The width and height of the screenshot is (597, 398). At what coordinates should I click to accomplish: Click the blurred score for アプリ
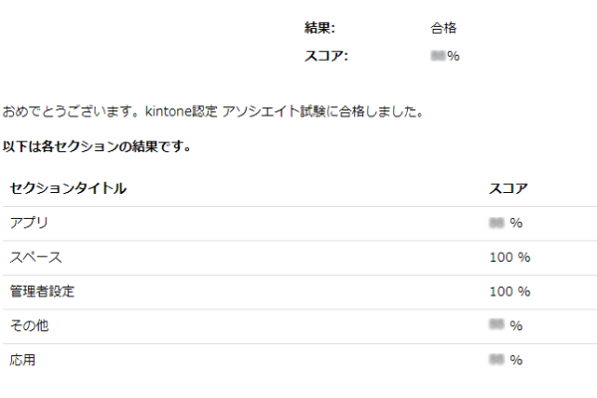(x=505, y=223)
